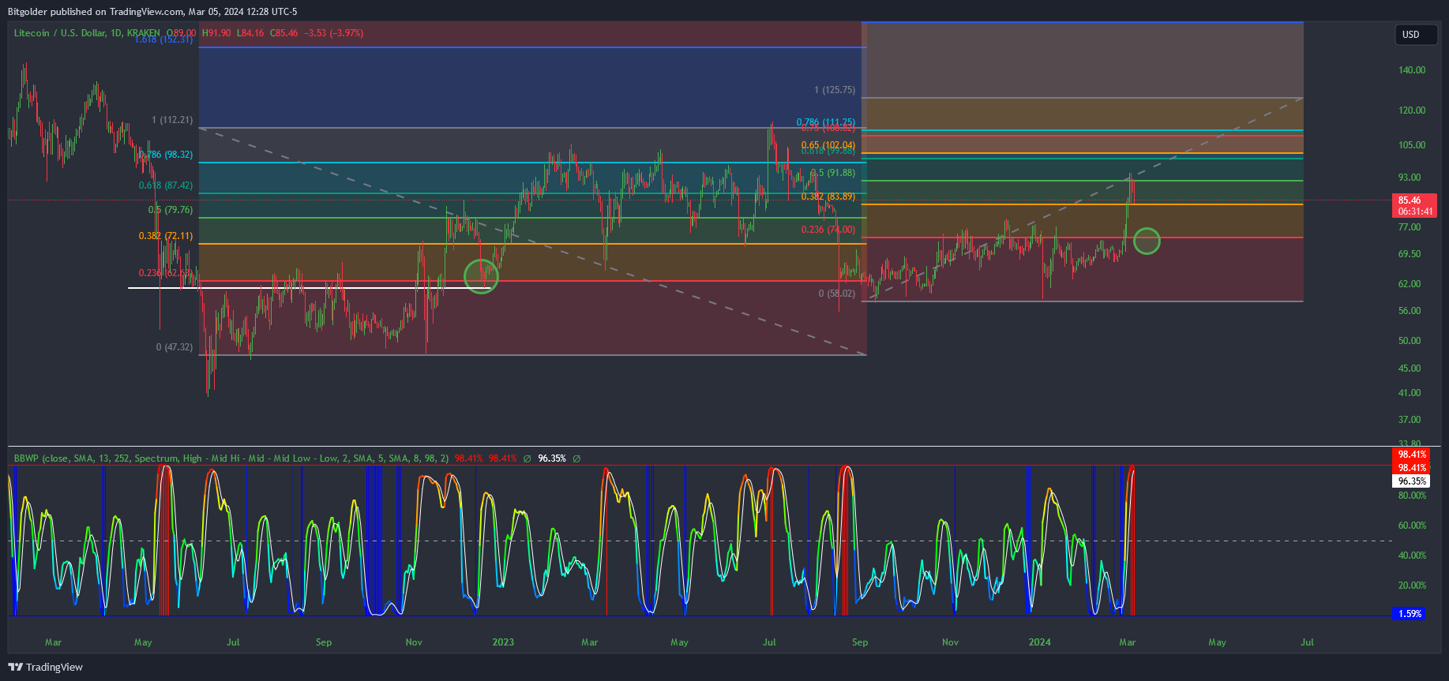Select the Fibonacci label 0.786 (111.25)

tap(826, 122)
